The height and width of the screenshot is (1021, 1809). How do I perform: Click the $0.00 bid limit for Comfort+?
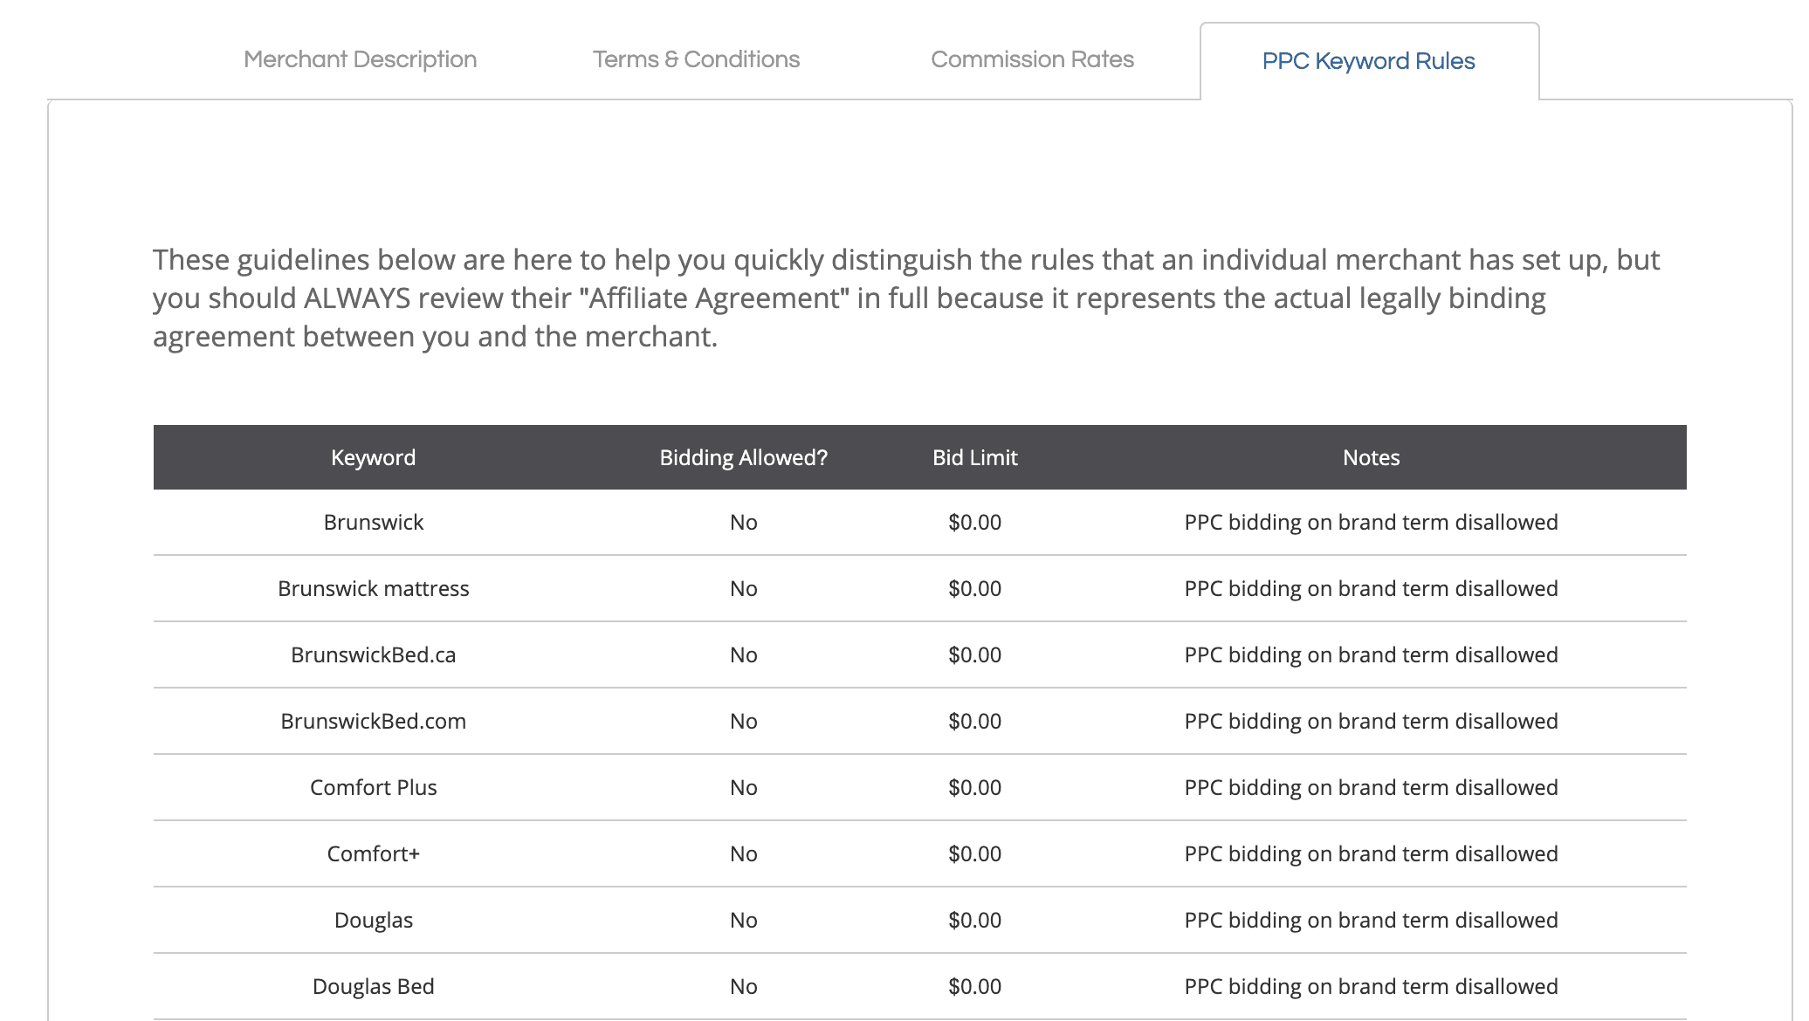pos(974,853)
